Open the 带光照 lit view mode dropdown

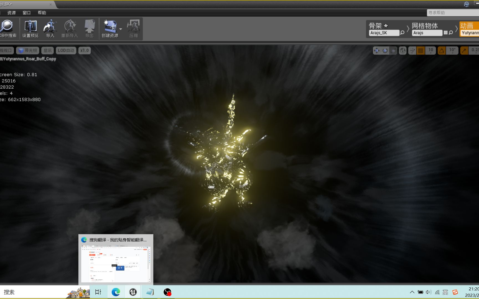(x=28, y=50)
